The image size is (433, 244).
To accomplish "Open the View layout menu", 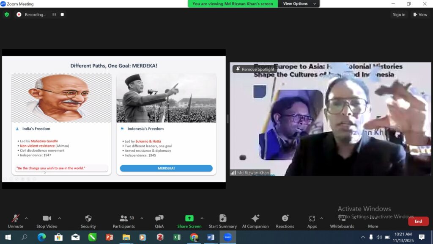I will click(x=420, y=14).
